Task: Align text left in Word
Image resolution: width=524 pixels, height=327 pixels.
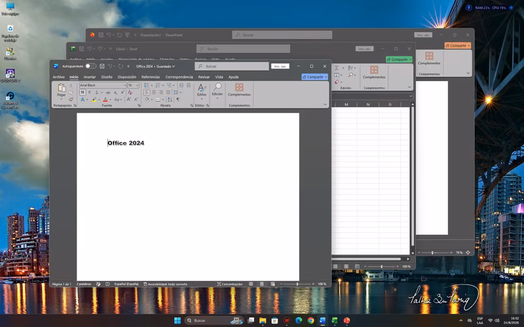Action: click(x=147, y=92)
